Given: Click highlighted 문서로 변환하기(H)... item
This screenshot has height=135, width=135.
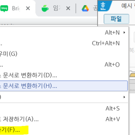Looking at the screenshot, I should point(64,86).
